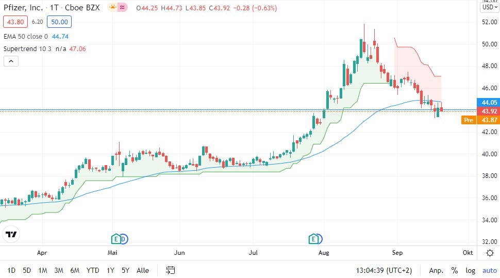Click the pink approx-data status icon
This screenshot has height=278, width=500.
point(123,7)
